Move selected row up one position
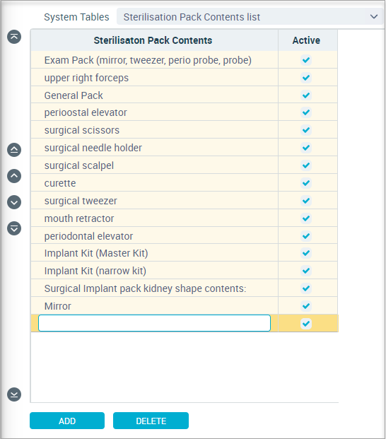Screen dimensions: 386x439 coord(14,176)
